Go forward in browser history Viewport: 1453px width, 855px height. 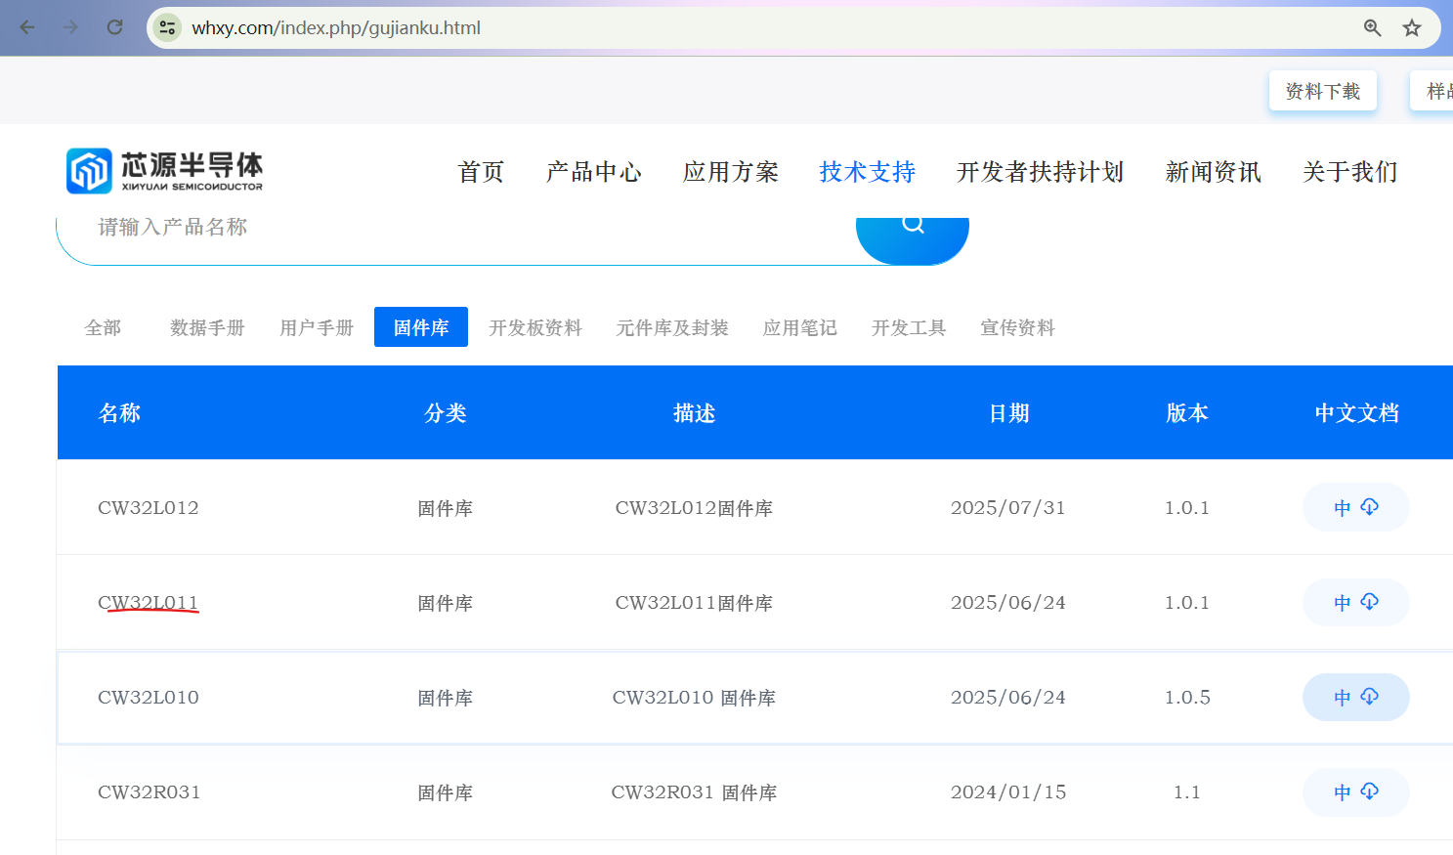pyautogui.click(x=70, y=27)
